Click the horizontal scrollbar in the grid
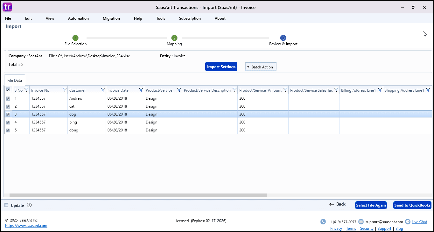Screen dimensions: 434x232 [138, 195]
